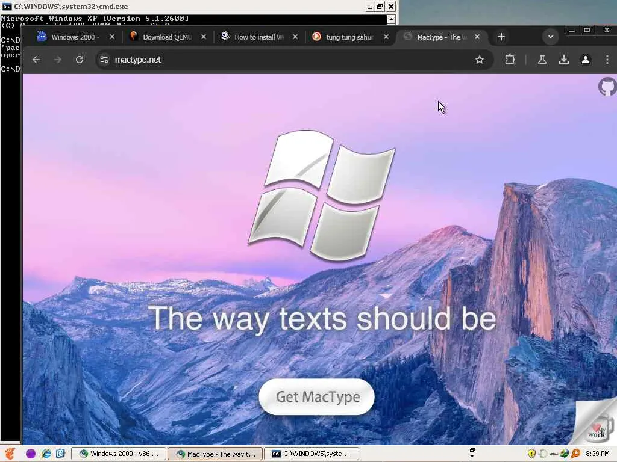Viewport: 617px width, 462px height.
Task: Open the browser three-dot menu
Action: pos(607,60)
